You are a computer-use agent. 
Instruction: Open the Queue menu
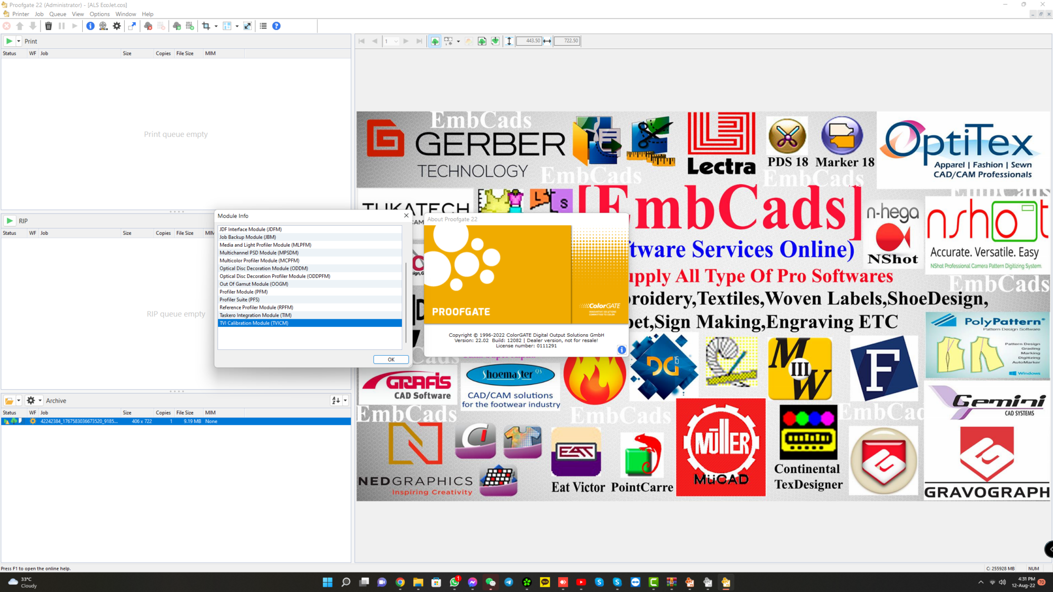click(57, 14)
